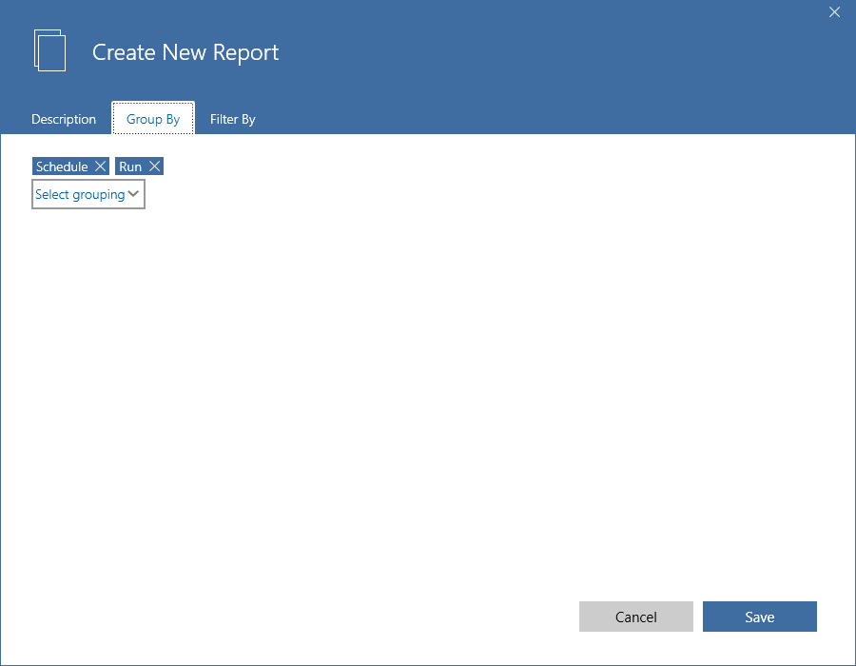Close the Create New Report dialog
856x666 pixels.
coord(834,12)
